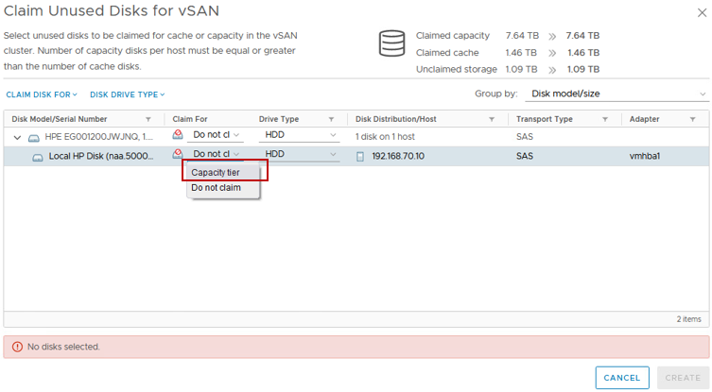
Task: Click '1 disk on 1 host' cell
Action: [385, 137]
